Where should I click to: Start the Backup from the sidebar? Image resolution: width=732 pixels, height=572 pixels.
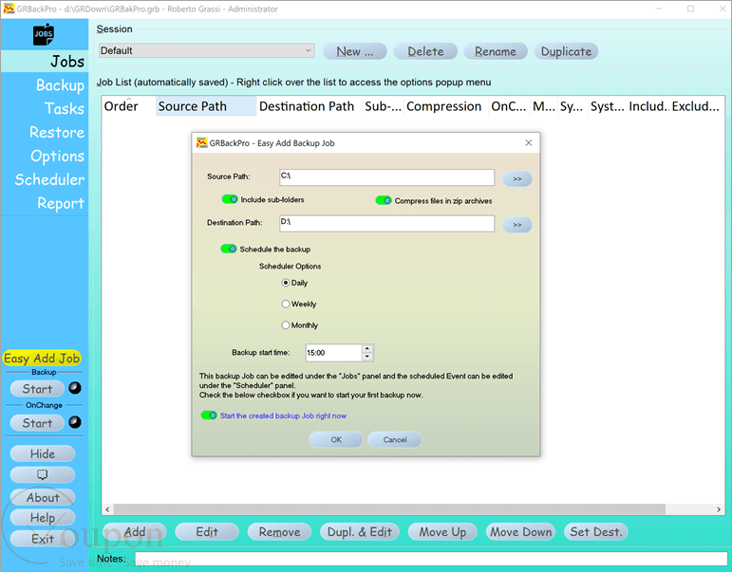[x=37, y=389]
